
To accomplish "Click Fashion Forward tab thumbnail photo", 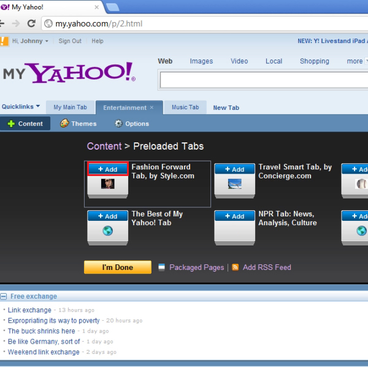I will pyautogui.click(x=108, y=184).
